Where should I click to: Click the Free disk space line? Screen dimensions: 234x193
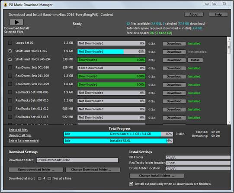(149, 33)
